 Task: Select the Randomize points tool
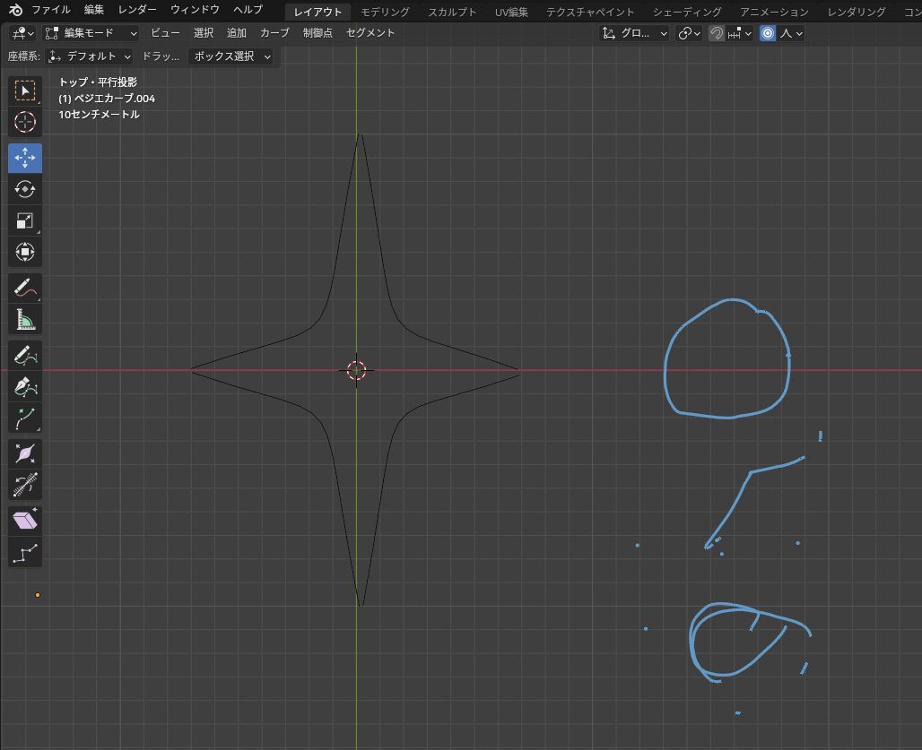point(25,553)
